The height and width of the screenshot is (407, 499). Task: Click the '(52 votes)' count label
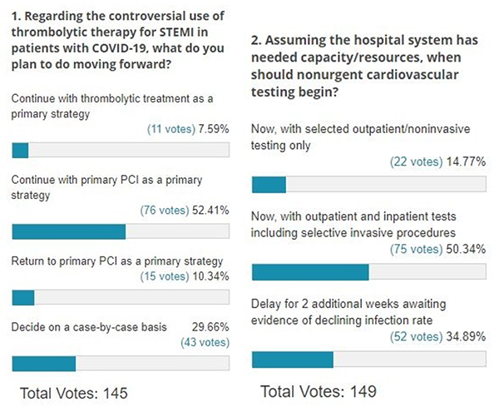(412, 336)
